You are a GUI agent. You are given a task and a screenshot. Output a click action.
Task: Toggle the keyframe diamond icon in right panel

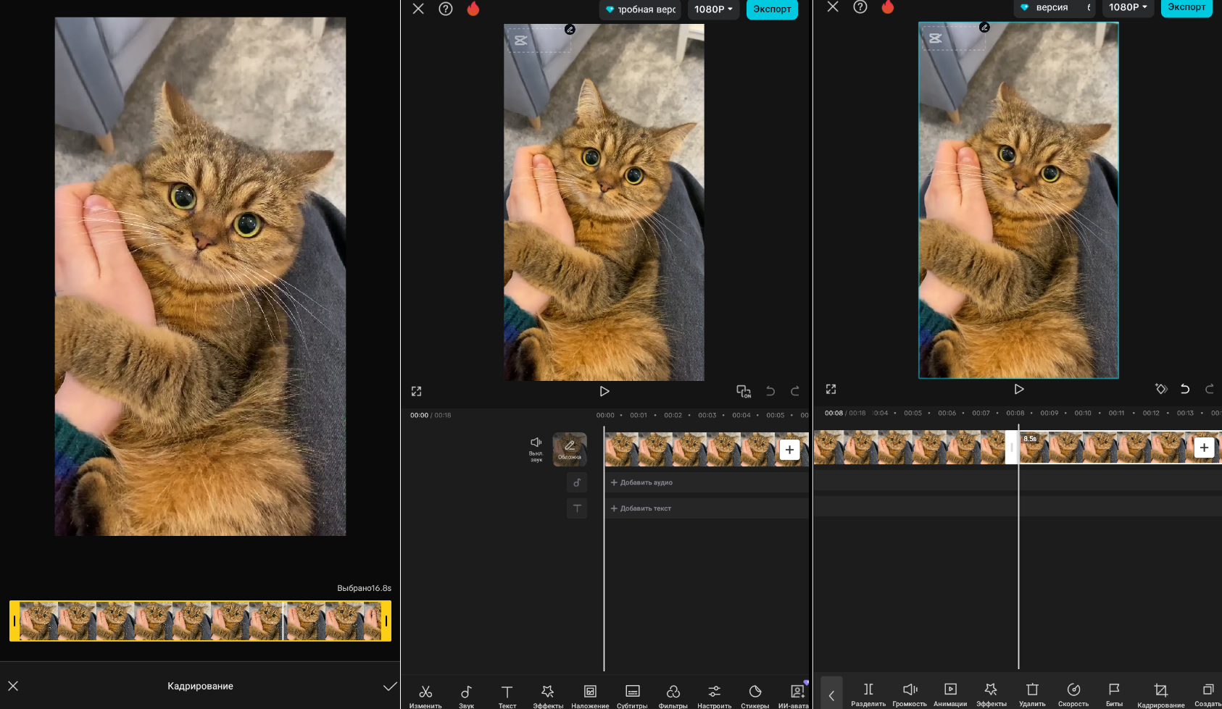(x=1161, y=389)
